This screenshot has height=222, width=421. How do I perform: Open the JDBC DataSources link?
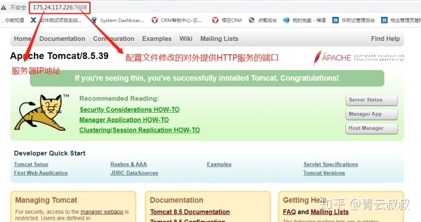(x=134, y=173)
